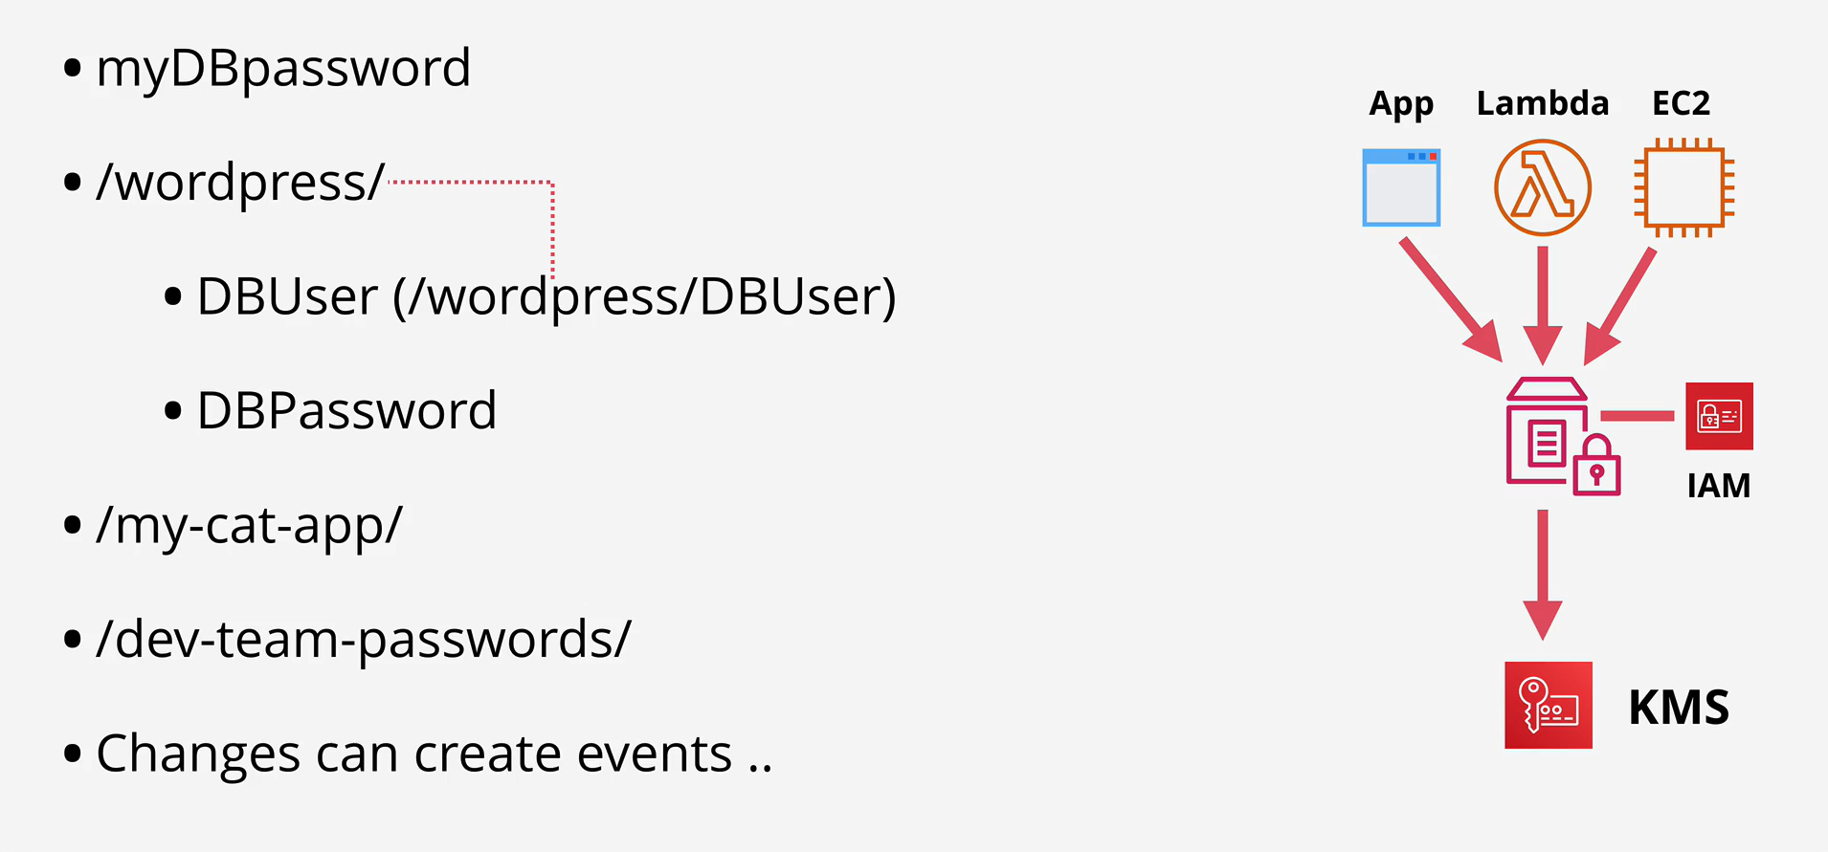Viewport: 1828px width, 852px height.
Task: Click the EC2 chip icon
Action: pyautogui.click(x=1684, y=187)
